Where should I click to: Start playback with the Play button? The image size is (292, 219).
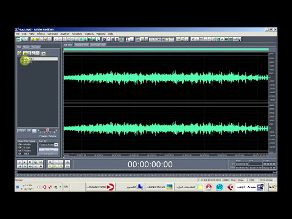tap(25, 162)
